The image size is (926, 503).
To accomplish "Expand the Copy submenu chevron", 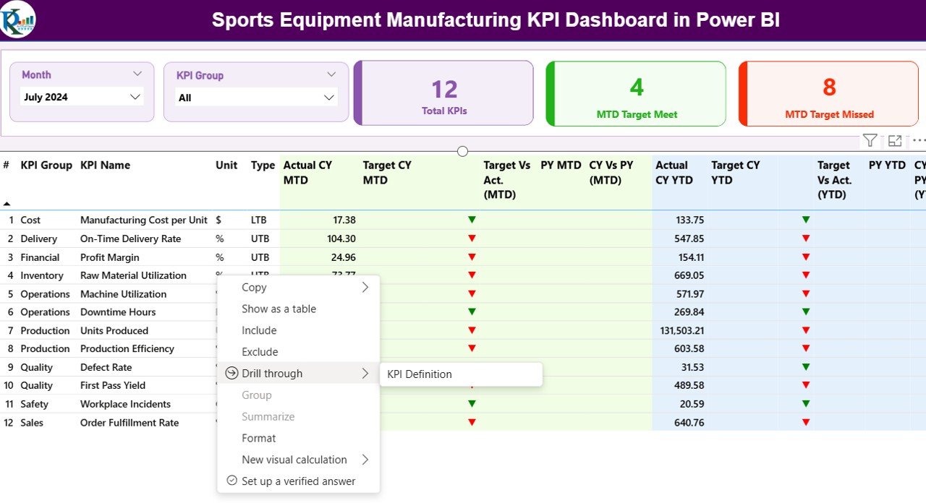I will click(x=366, y=287).
